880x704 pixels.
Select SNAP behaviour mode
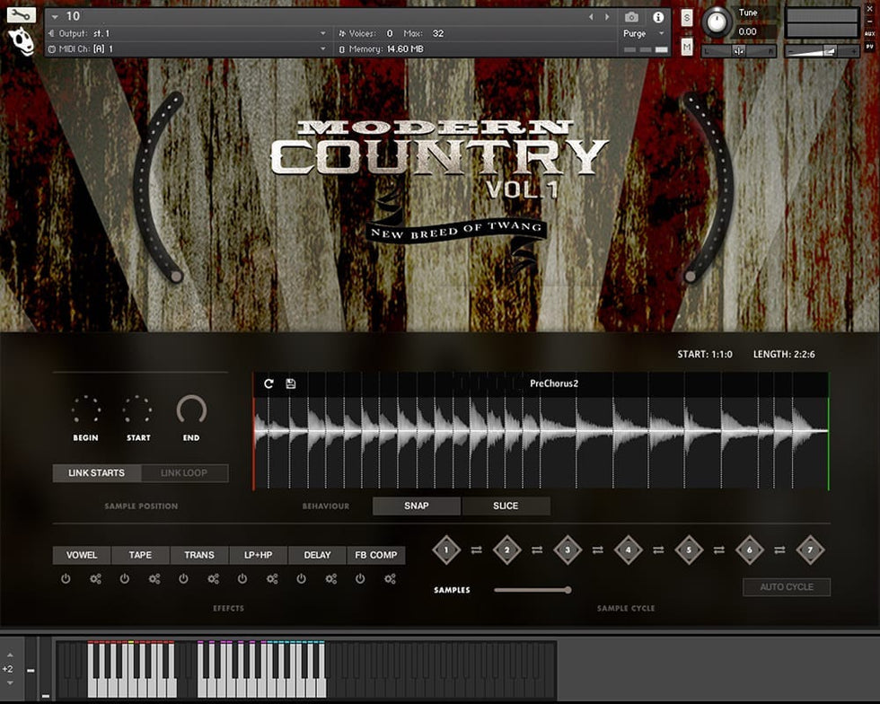(x=417, y=506)
